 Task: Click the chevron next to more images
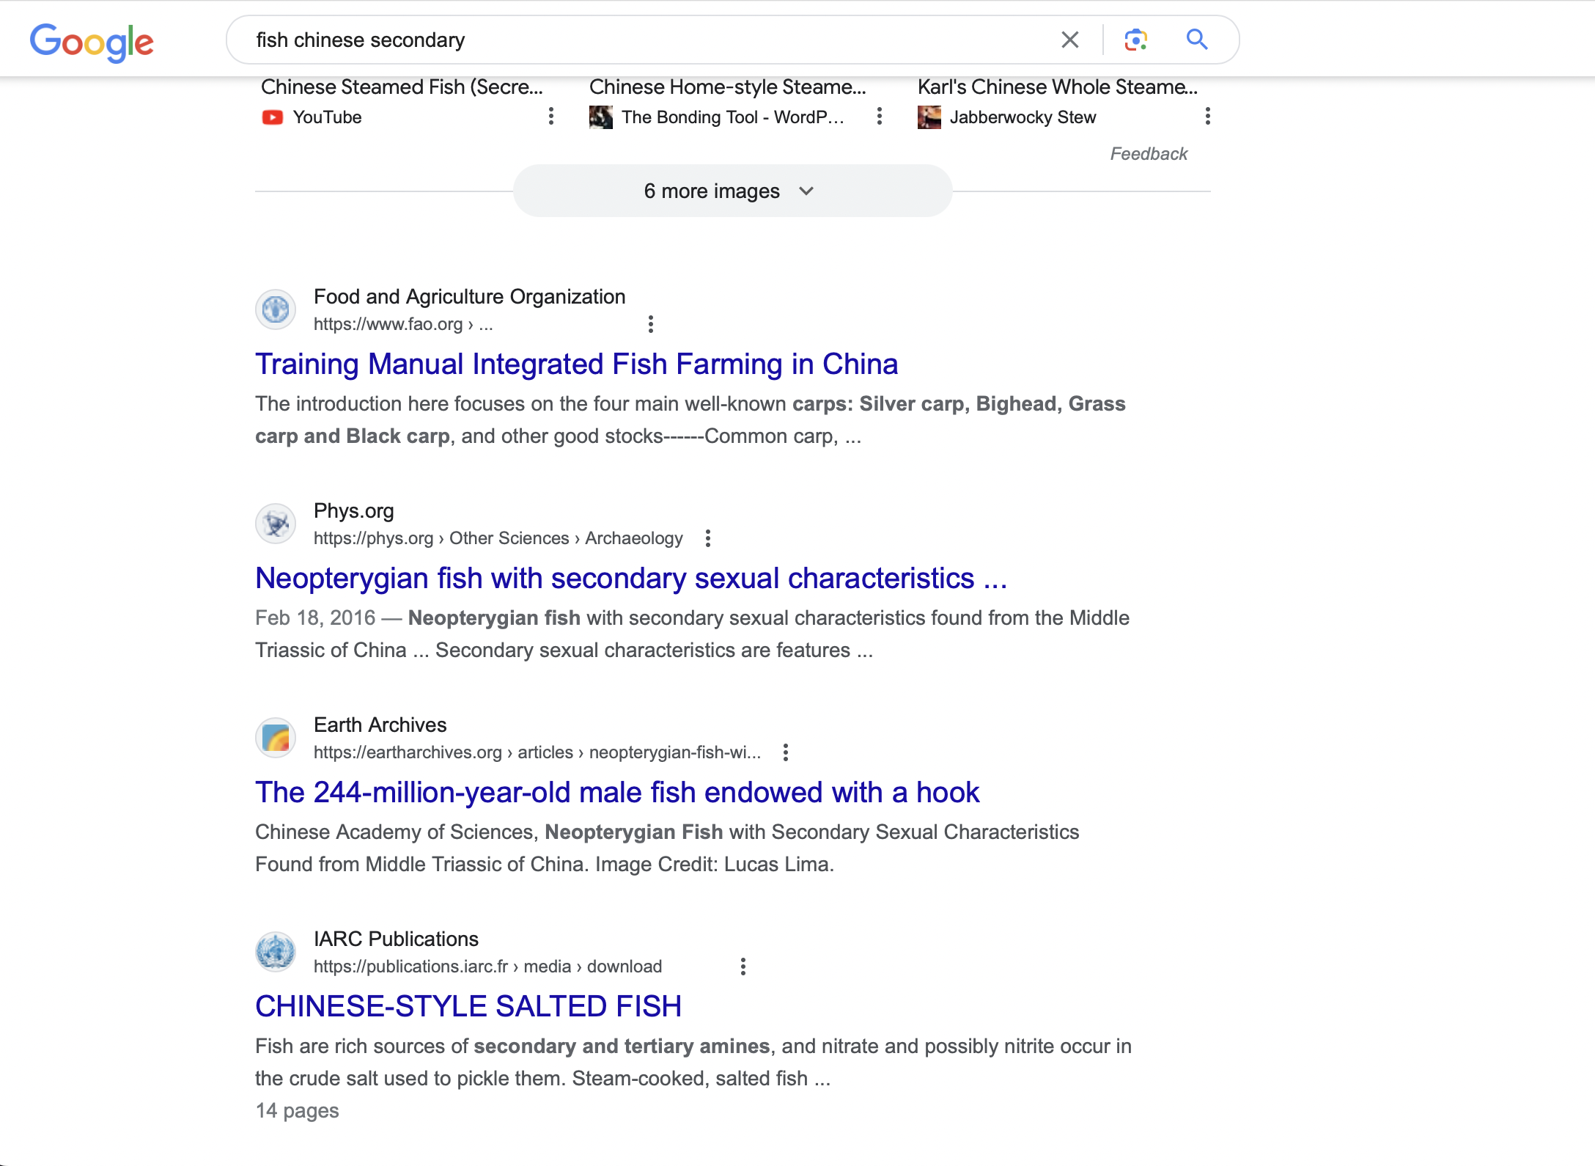(806, 191)
